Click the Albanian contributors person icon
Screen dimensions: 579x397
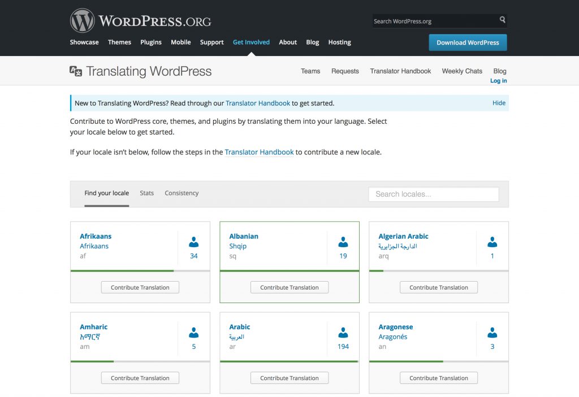point(343,242)
